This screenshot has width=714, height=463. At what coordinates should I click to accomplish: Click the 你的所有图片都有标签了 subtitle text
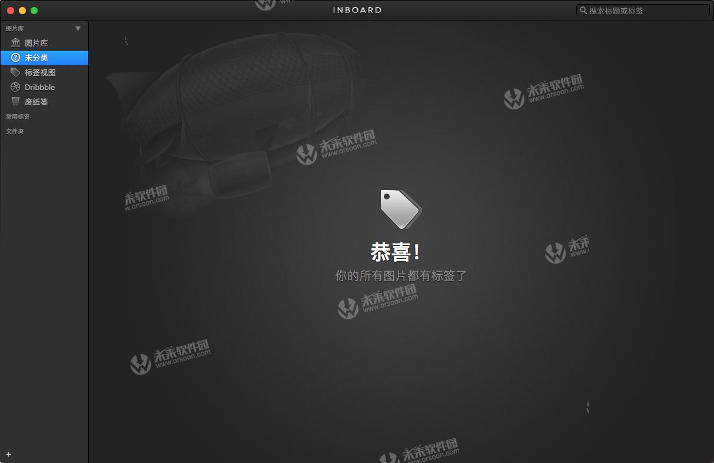click(400, 275)
